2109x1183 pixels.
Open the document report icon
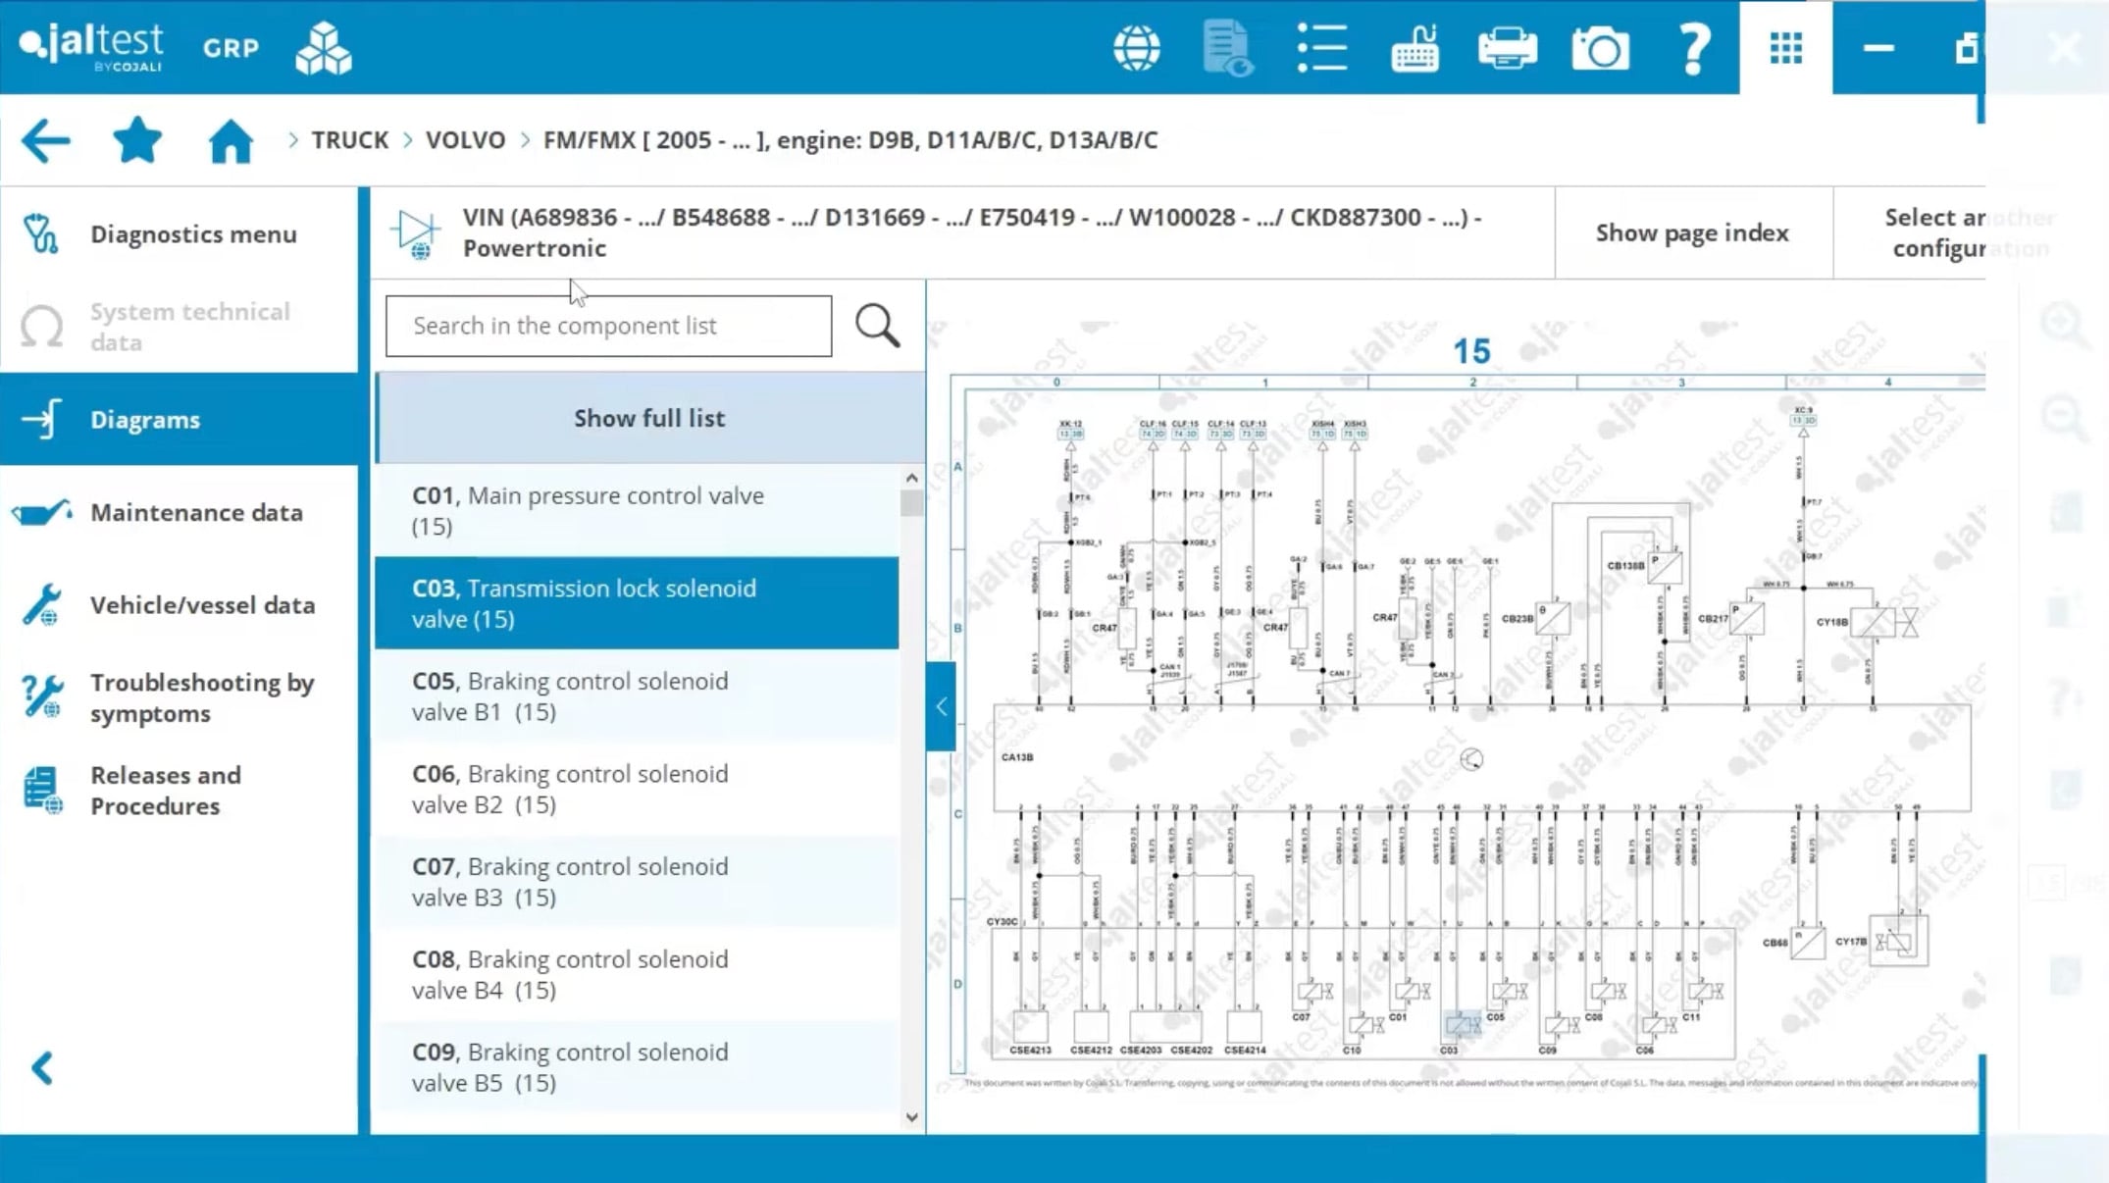coord(1228,48)
